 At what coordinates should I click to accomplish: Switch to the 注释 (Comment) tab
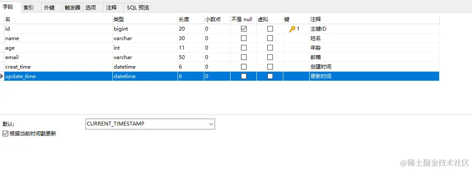tap(111, 7)
